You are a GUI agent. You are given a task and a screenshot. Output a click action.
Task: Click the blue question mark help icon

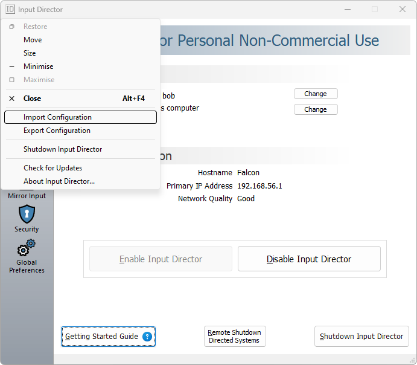pos(147,337)
